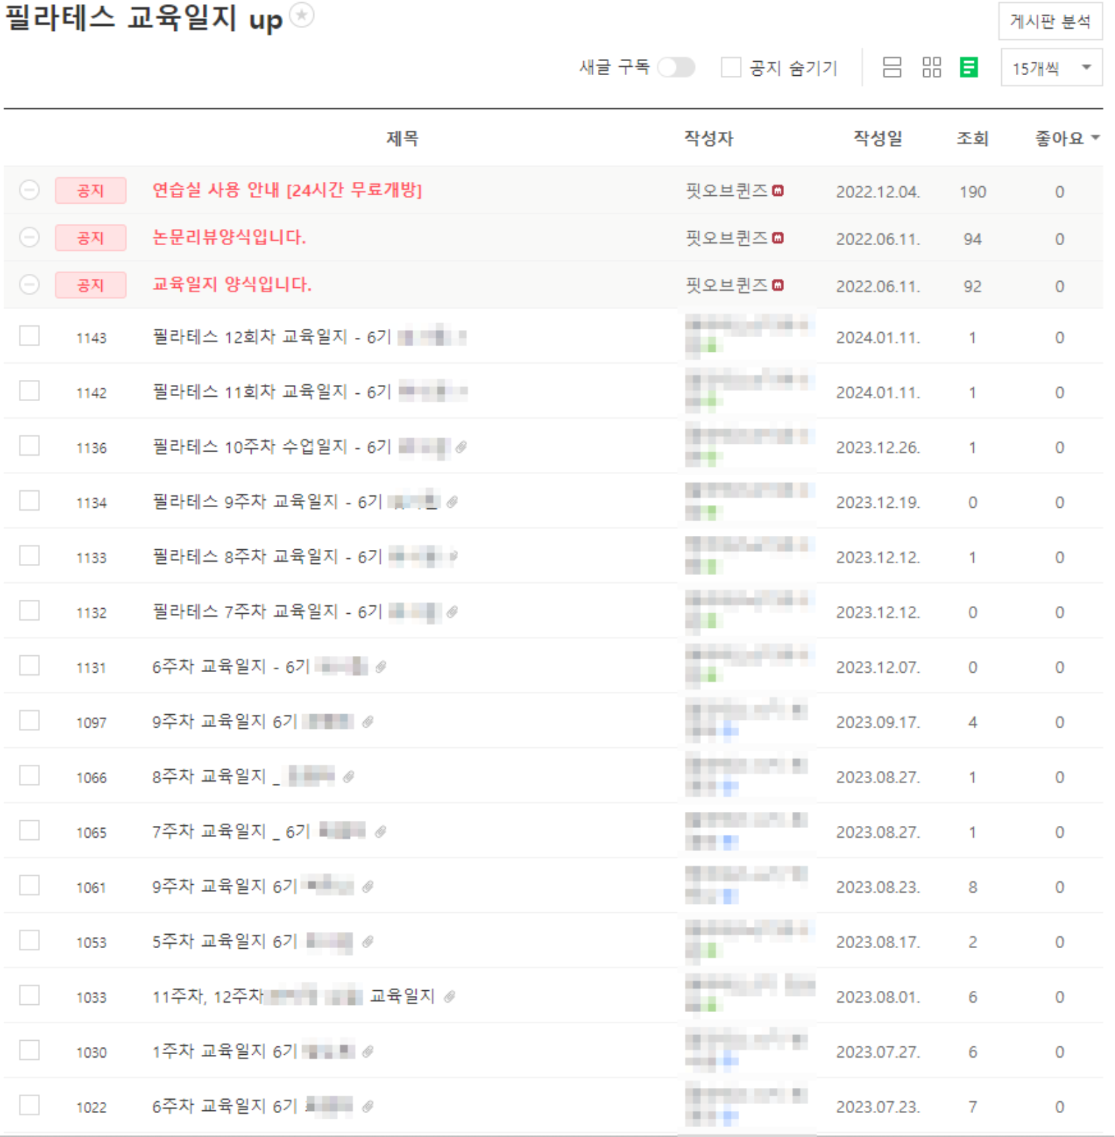Open post 필라테스 10주차 수업일지

(x=271, y=447)
